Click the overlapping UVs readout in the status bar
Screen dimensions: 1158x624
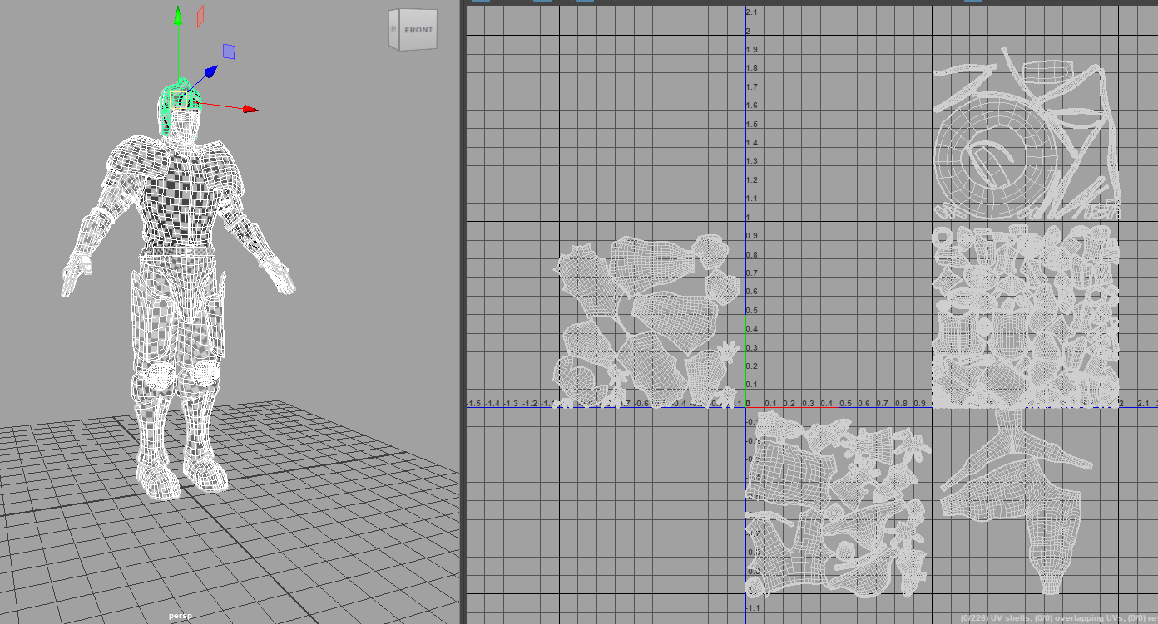point(1077,617)
